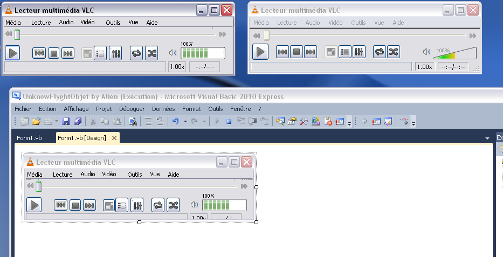Click elapsed time display in active VLC window

(204, 67)
